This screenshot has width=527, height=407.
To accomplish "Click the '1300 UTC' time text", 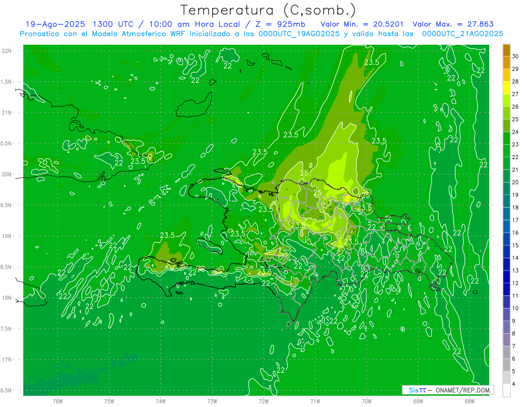I will pos(113,24).
